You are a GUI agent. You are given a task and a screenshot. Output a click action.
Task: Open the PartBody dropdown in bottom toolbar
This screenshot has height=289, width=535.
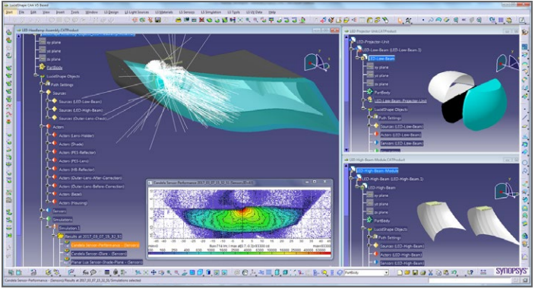386,272
